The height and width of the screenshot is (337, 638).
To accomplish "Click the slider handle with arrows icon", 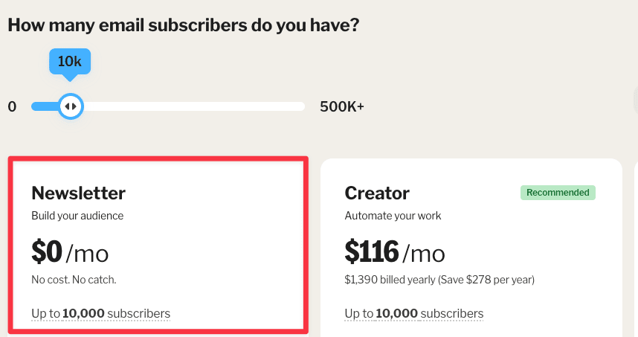I will pos(70,106).
